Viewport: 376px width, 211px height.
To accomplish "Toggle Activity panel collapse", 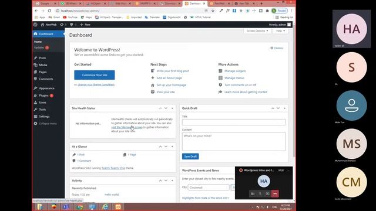I will tap(172, 181).
